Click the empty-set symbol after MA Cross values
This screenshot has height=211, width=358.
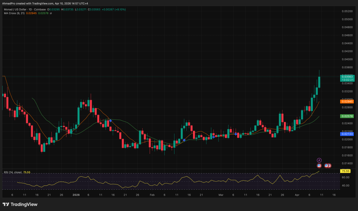coord(51,13)
